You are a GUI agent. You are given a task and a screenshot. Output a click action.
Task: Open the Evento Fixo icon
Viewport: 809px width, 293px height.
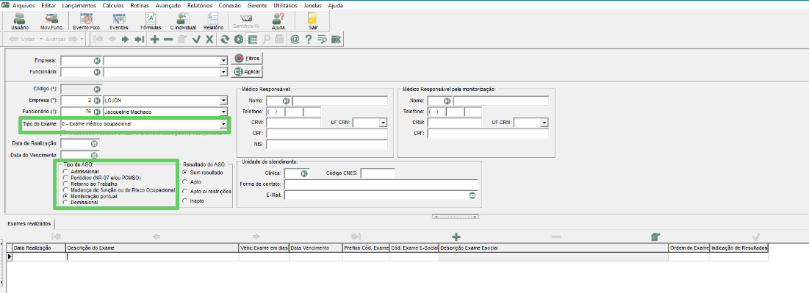pos(86,21)
